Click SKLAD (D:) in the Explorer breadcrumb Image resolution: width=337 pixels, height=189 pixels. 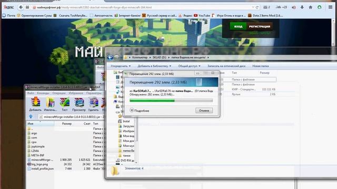coord(159,57)
